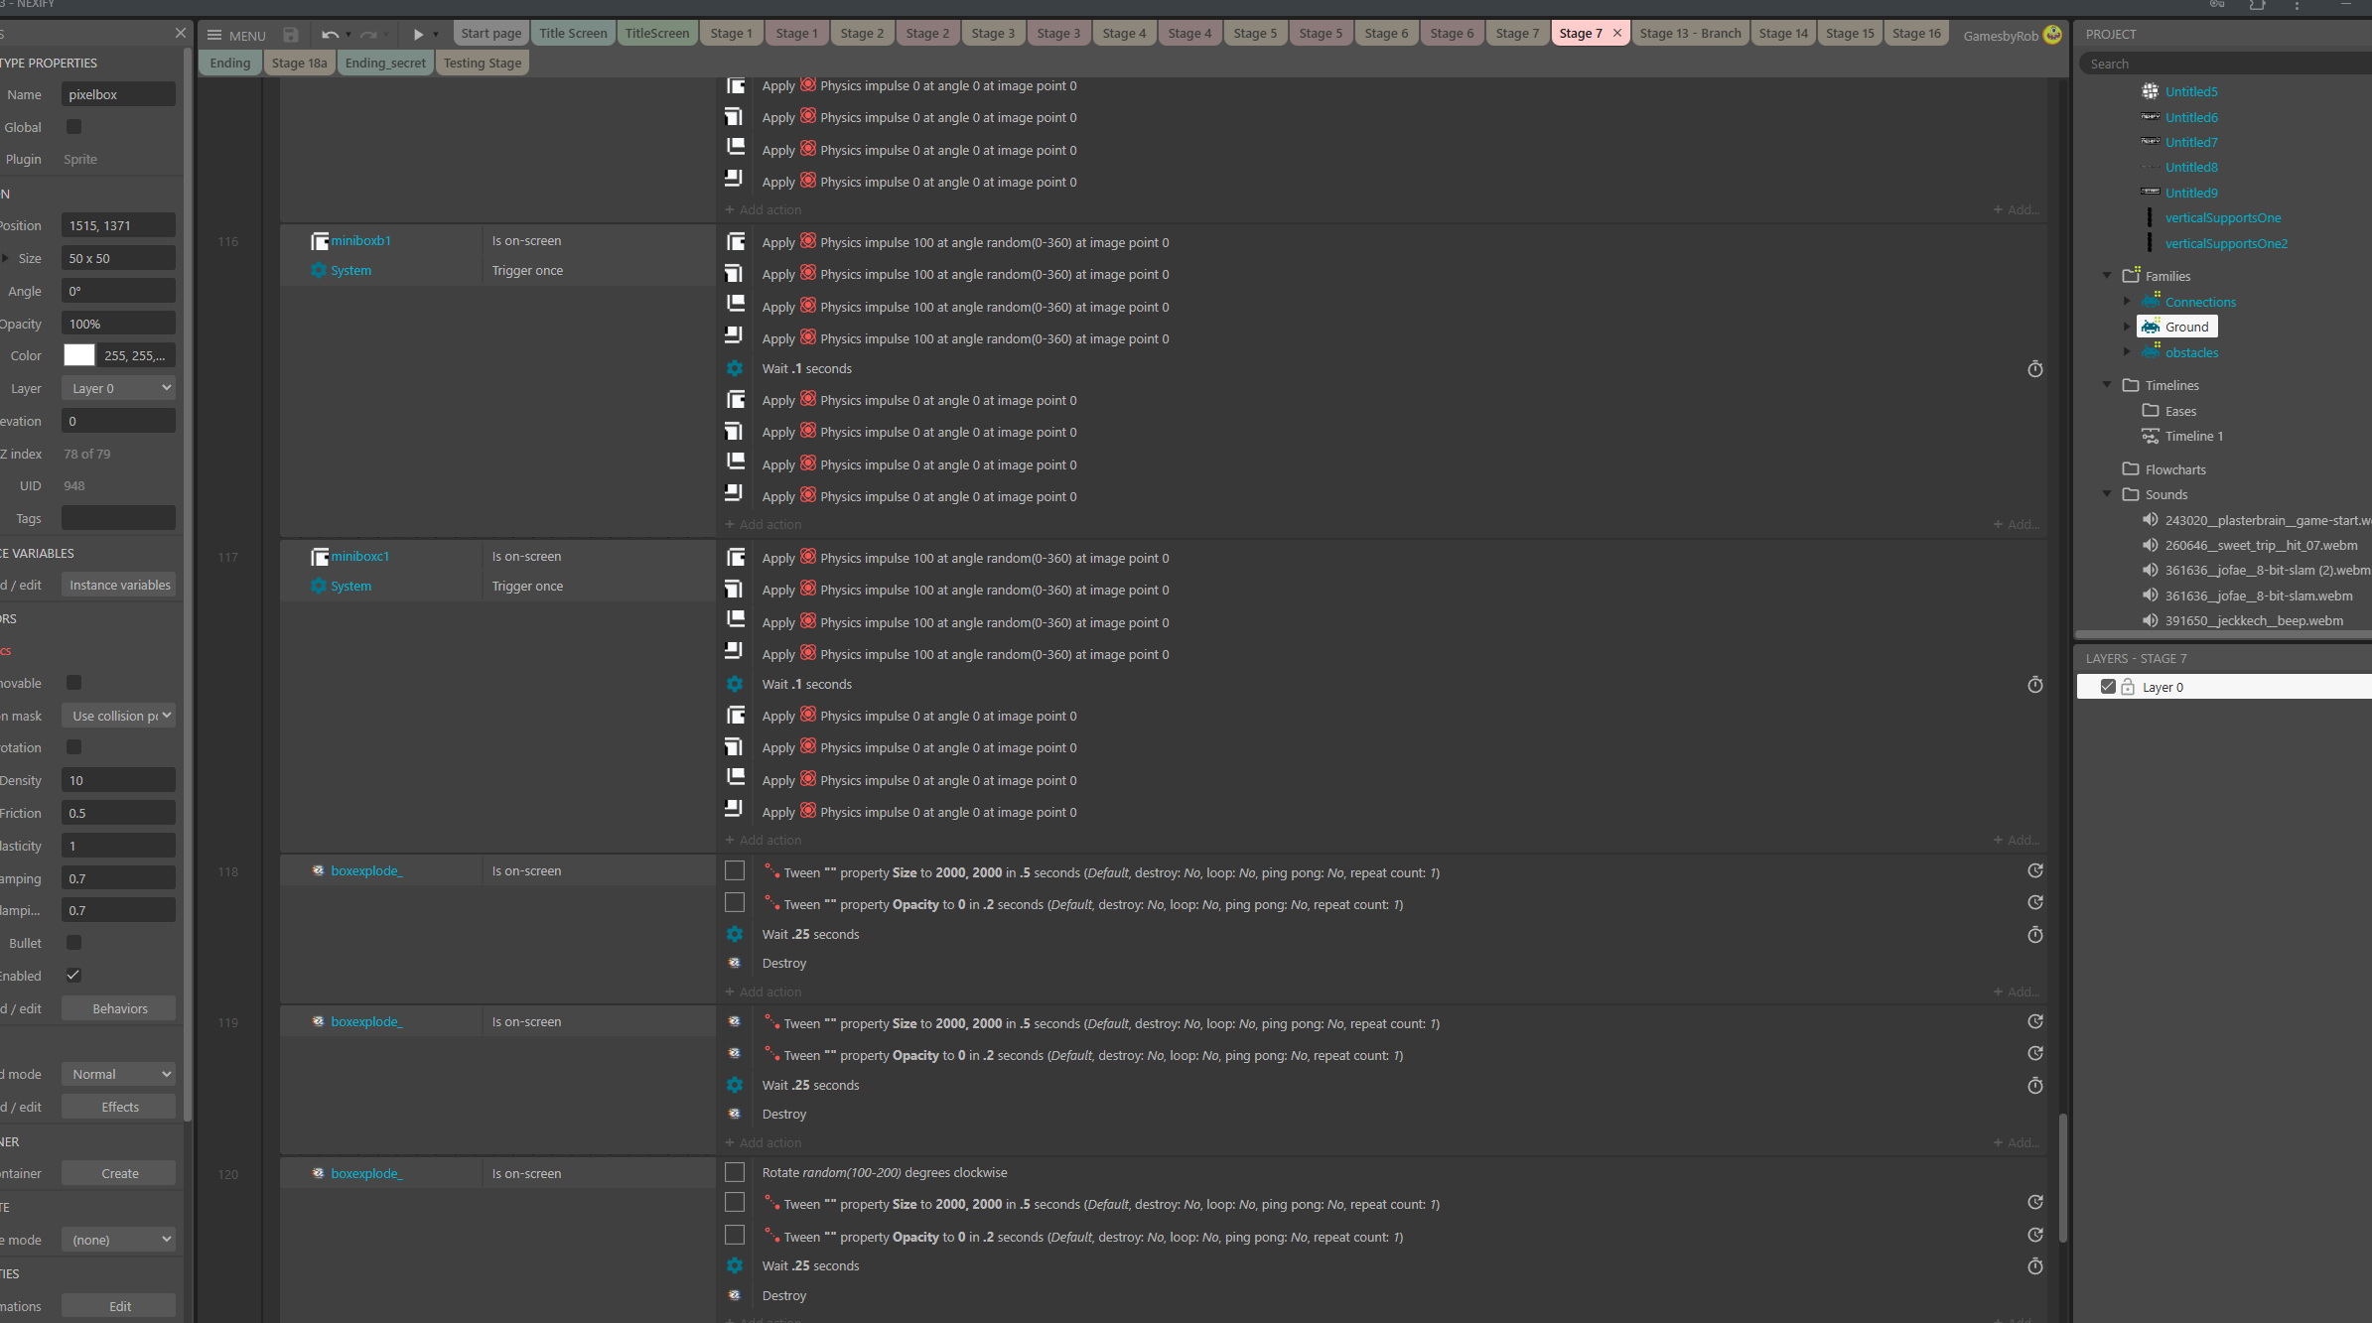Click the miniboxb1 object icon in event 116
This screenshot has width=2372, height=1323.
[x=319, y=241]
